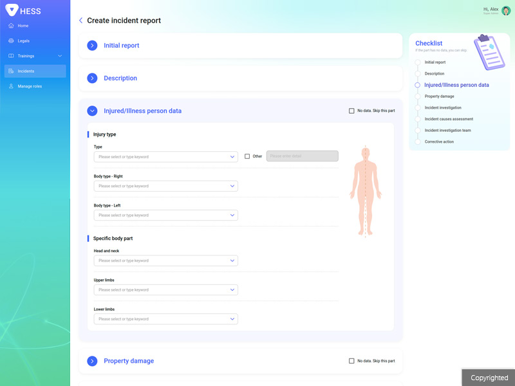This screenshot has height=386, width=515.
Task: Jump to Corrective action in checklist
Action: pos(439,142)
